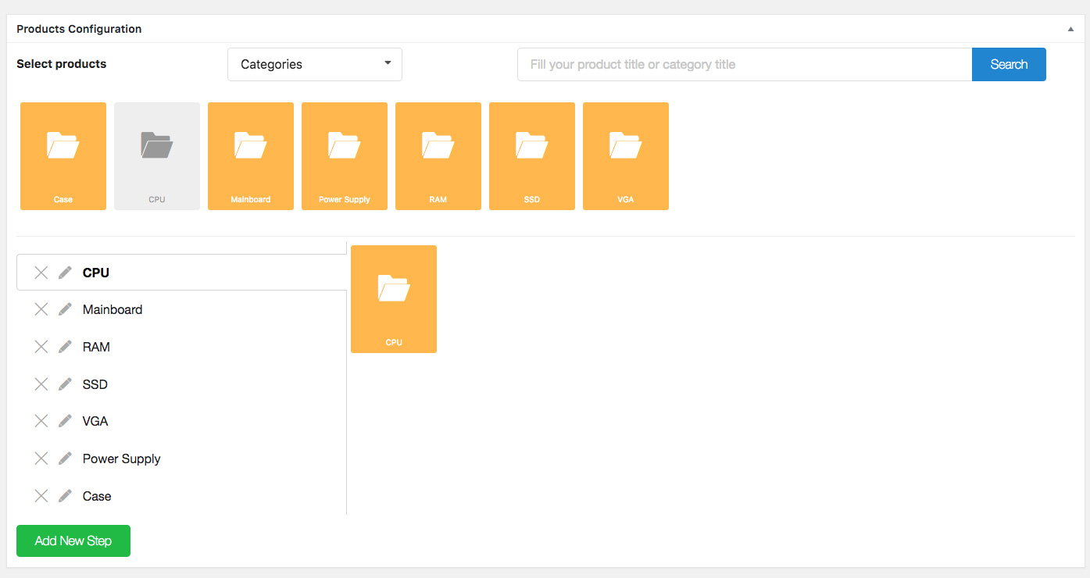This screenshot has height=578, width=1090.
Task: Remove the RAM step with X icon
Action: coord(41,347)
